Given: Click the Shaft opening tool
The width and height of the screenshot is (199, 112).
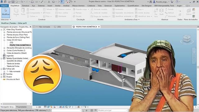Looking at the screenshot, I should click(161, 12).
